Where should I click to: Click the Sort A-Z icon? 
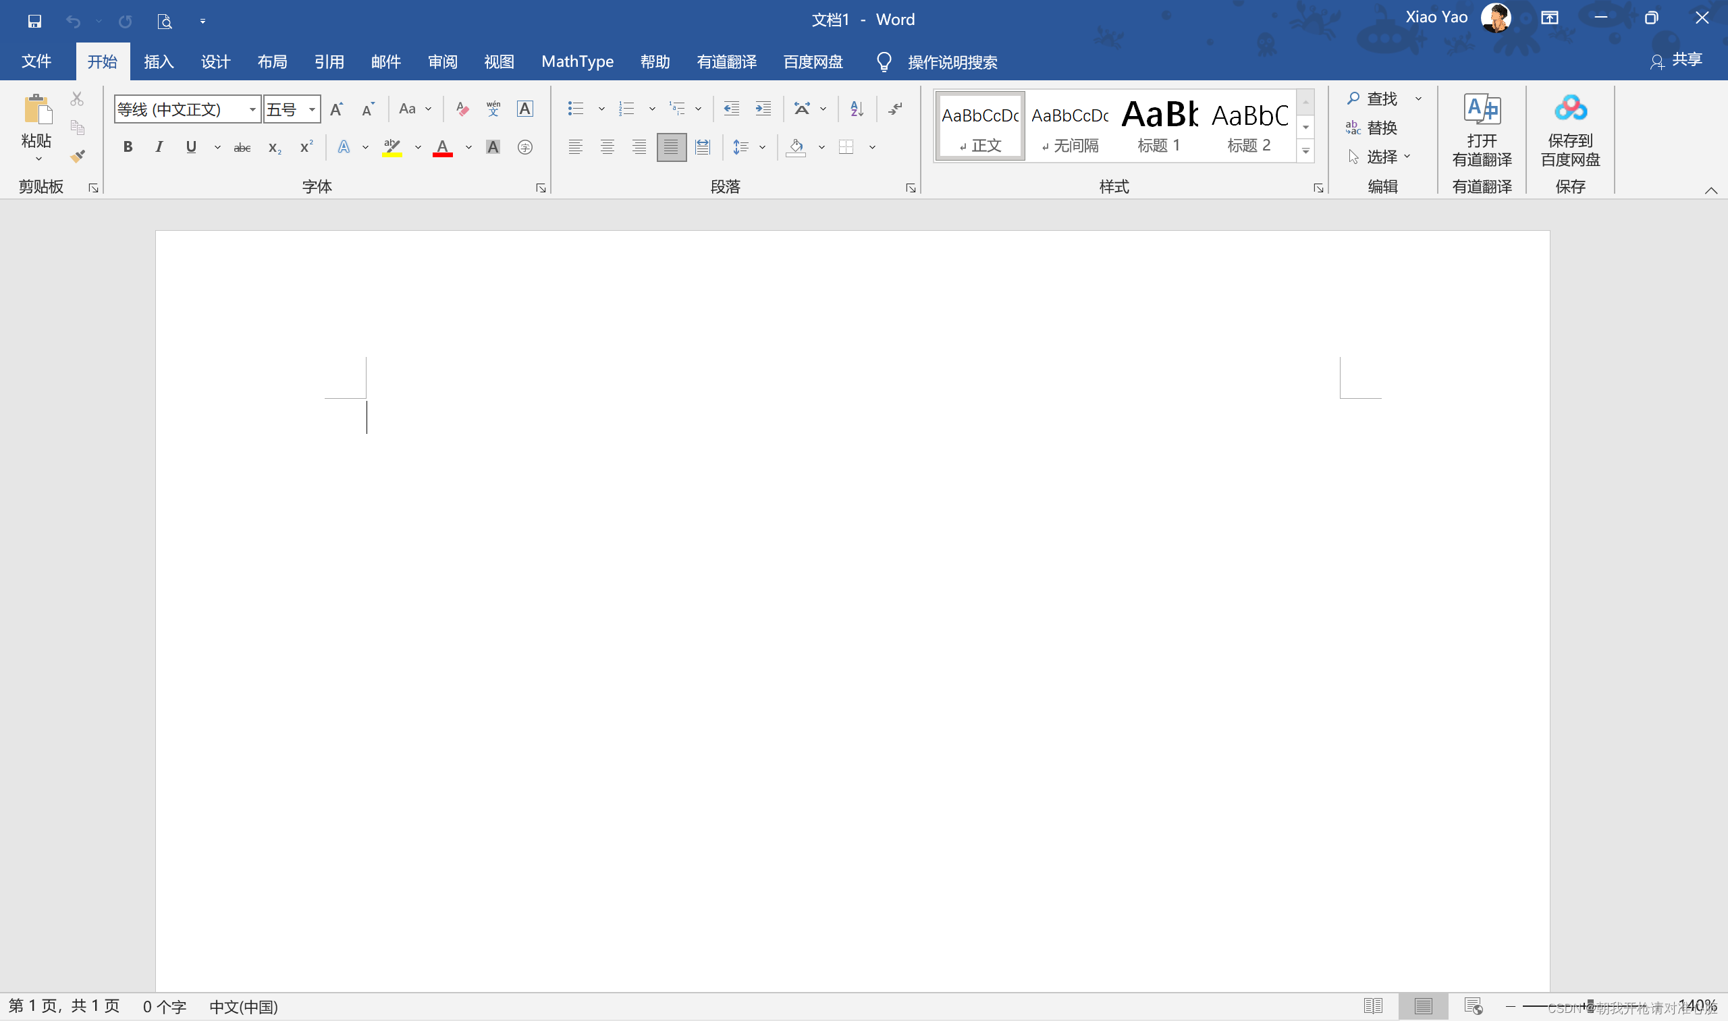[856, 109]
